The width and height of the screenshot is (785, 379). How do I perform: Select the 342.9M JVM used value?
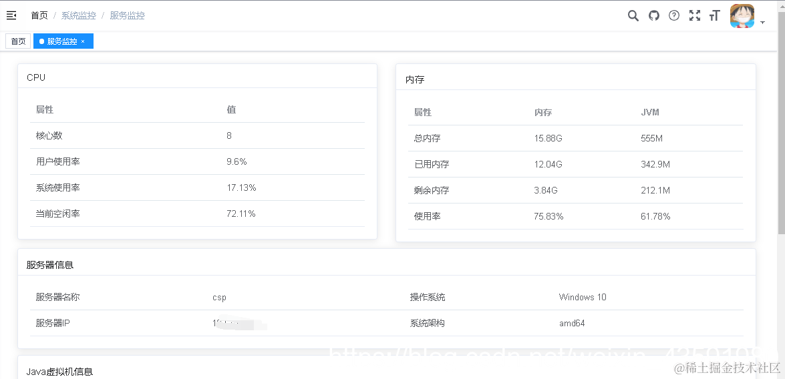click(x=655, y=164)
